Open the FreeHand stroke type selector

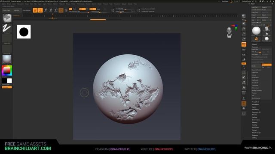pos(7,28)
